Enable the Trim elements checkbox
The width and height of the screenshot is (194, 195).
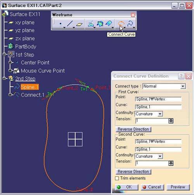(x=117, y=178)
